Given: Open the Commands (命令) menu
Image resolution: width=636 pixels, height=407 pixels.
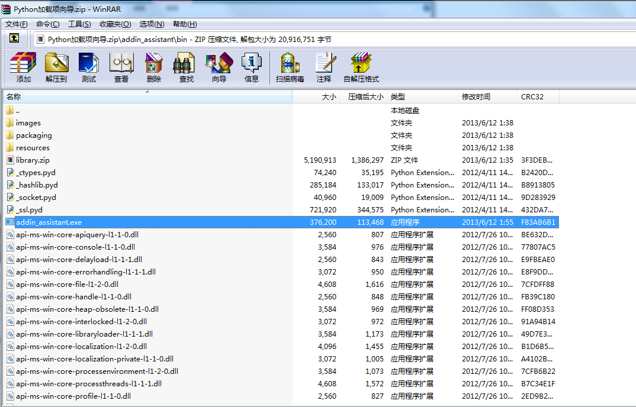Looking at the screenshot, I should 48,24.
